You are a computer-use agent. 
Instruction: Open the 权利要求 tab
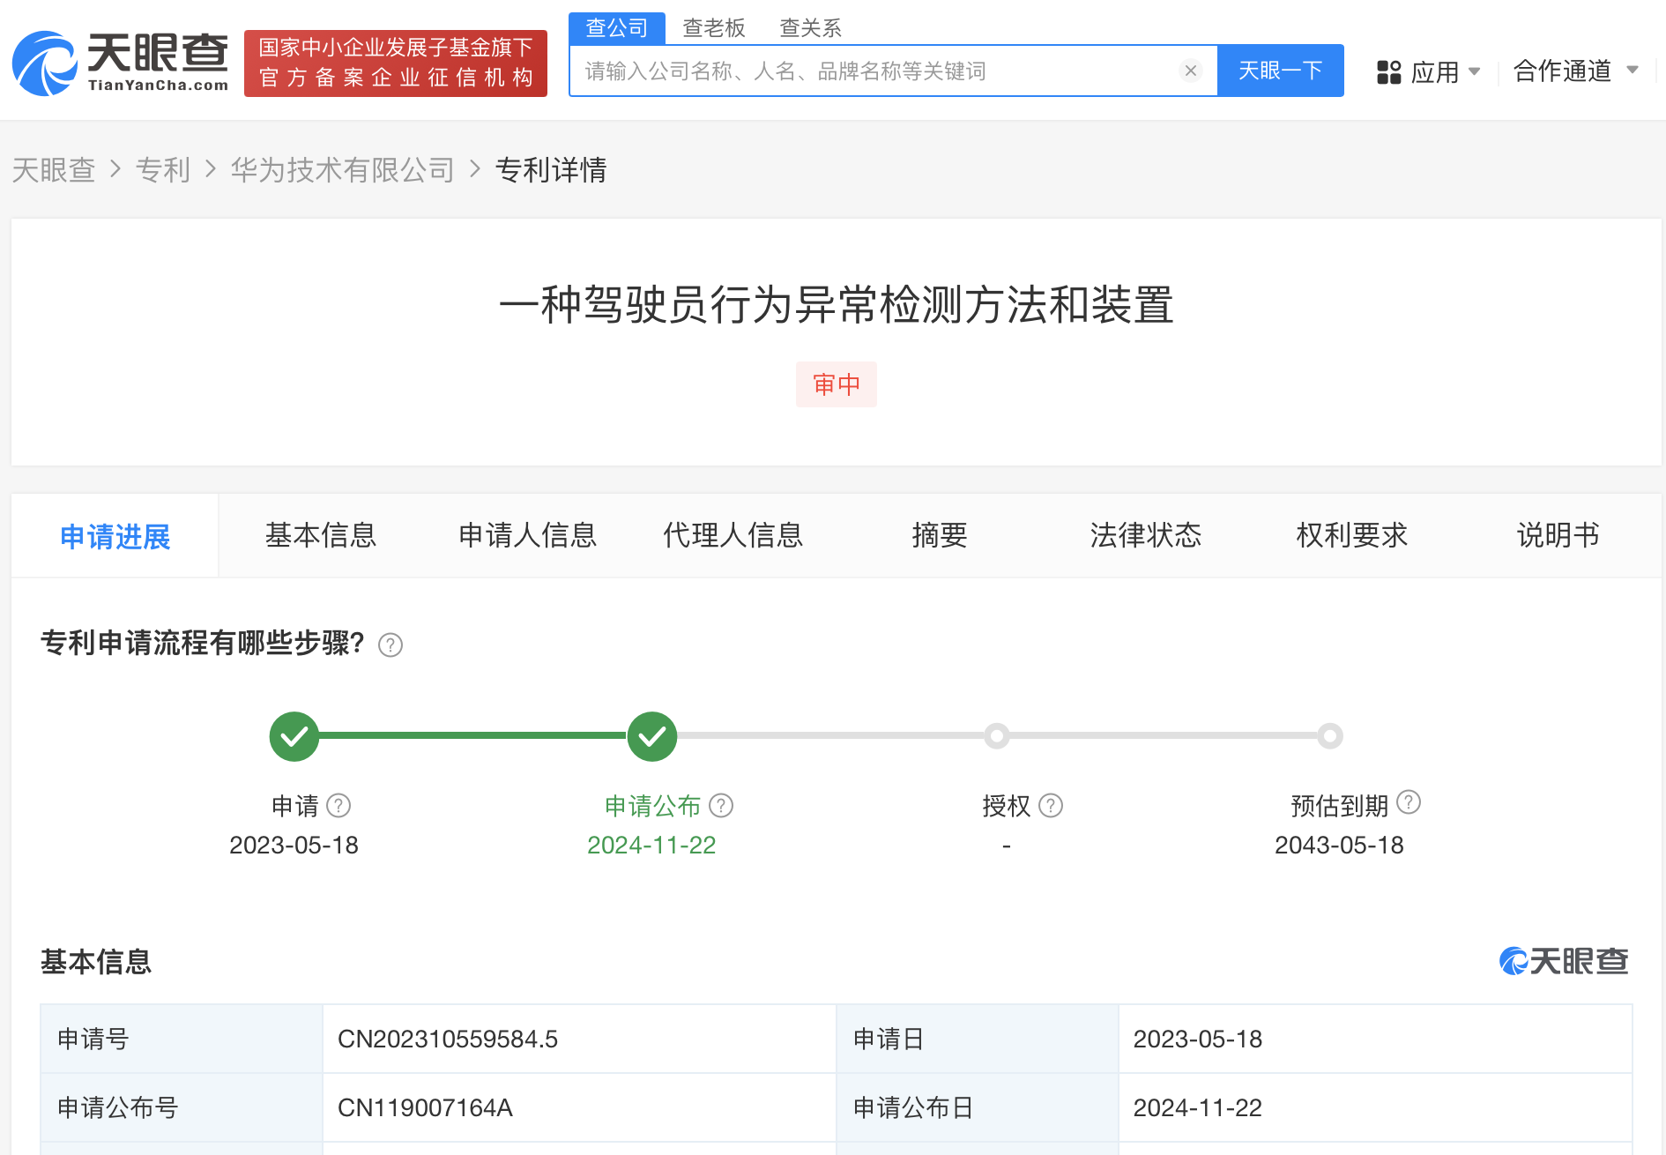(1351, 535)
